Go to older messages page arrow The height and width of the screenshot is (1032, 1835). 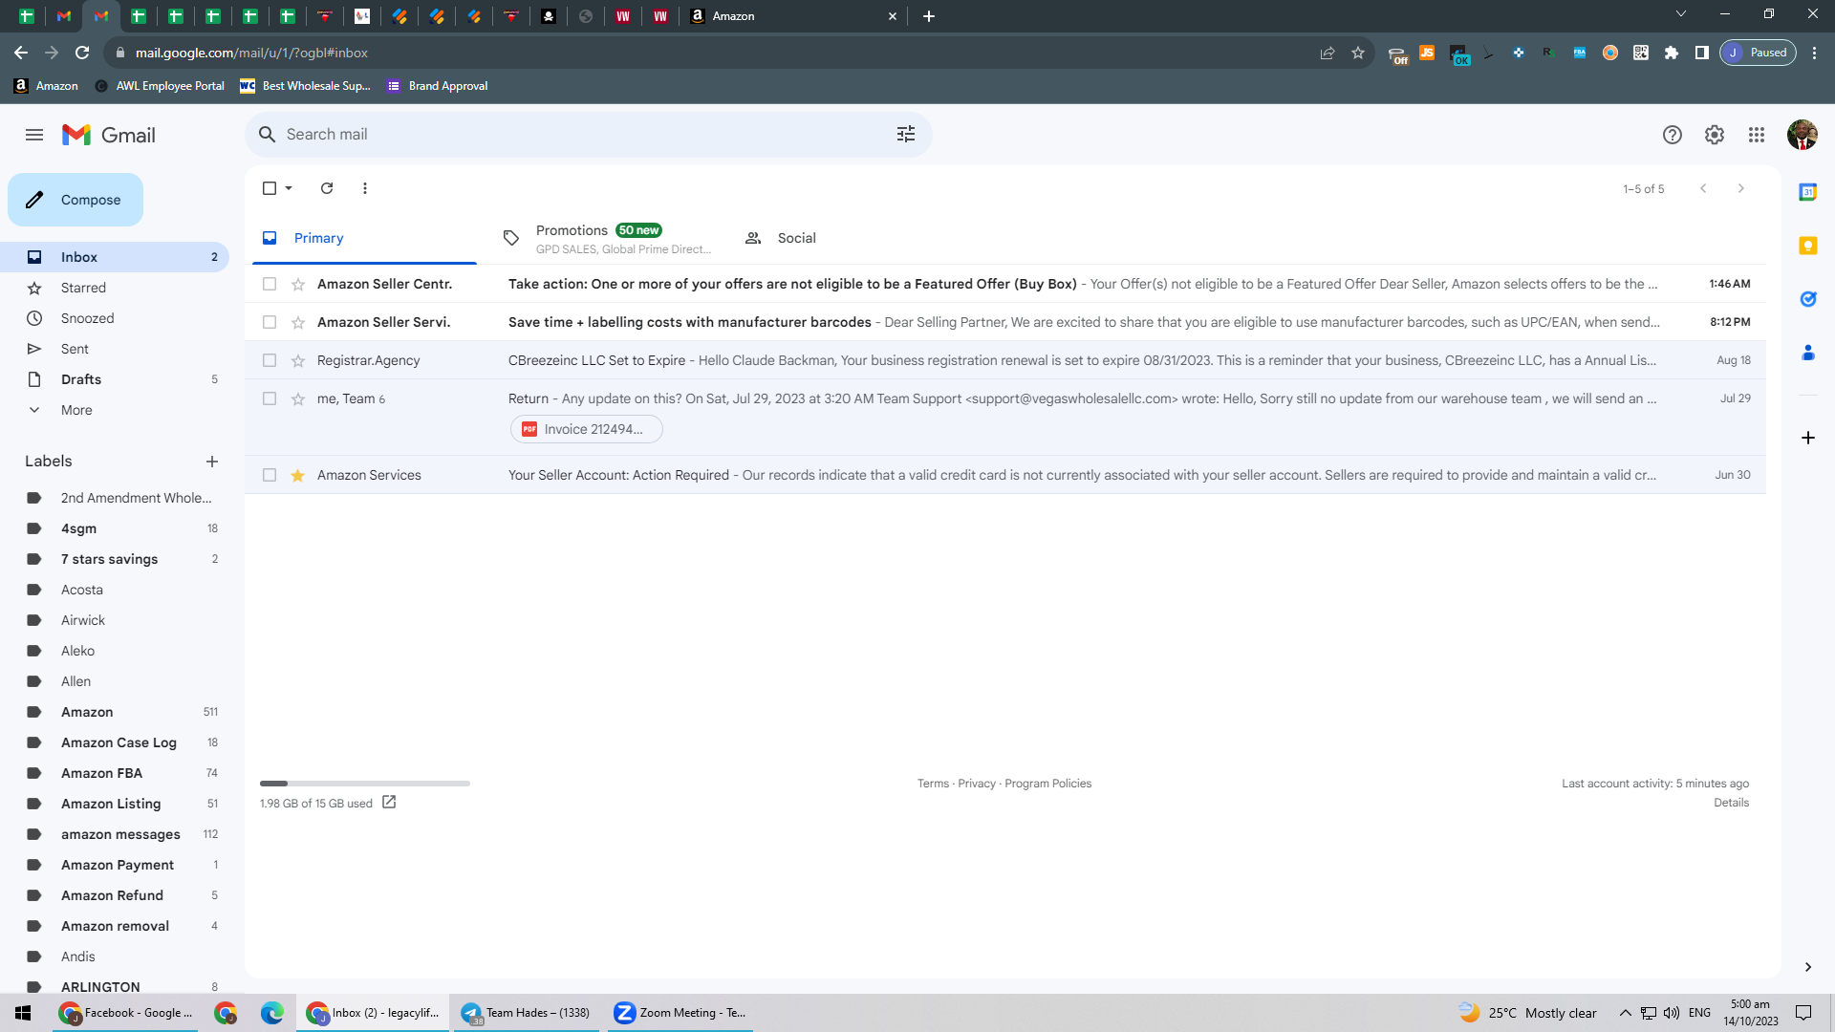coord(1741,188)
